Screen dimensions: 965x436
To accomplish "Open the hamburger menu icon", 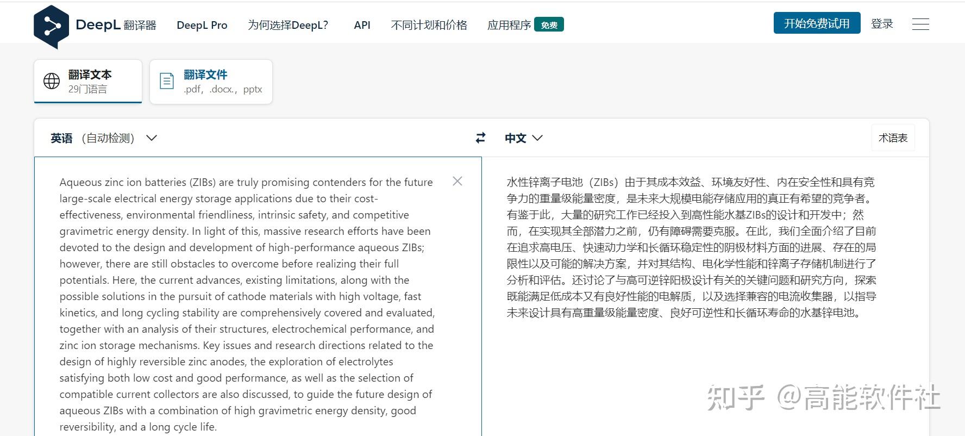I will (x=920, y=24).
